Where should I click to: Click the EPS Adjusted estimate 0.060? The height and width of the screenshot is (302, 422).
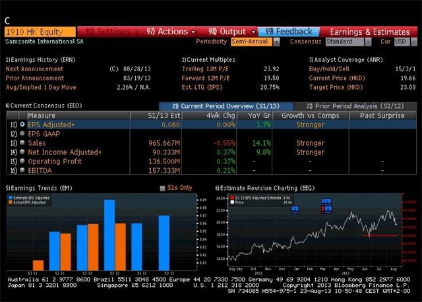point(171,125)
